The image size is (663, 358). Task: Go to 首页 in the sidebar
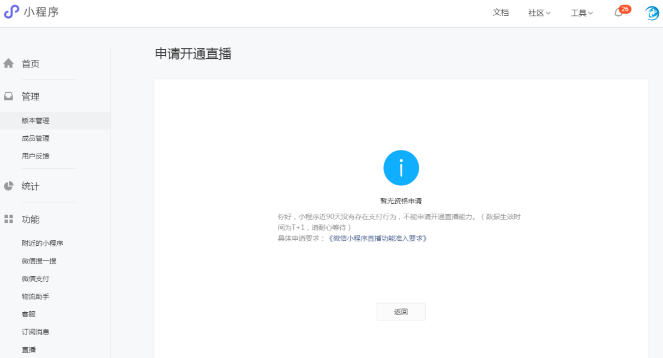(x=31, y=64)
